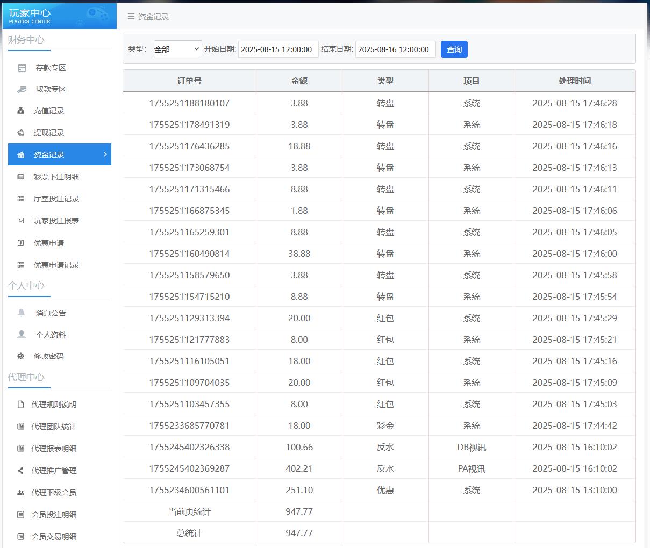
Task: Click the 结束日期 input field
Action: click(395, 49)
